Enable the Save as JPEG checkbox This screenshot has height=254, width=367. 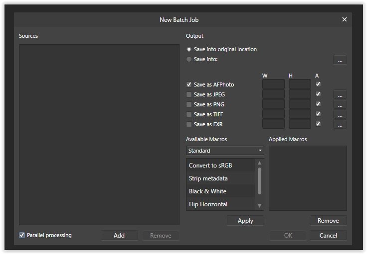189,94
